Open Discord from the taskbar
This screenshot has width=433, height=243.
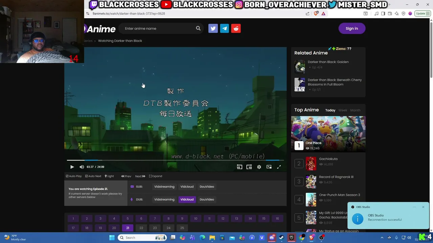[x=272, y=238]
